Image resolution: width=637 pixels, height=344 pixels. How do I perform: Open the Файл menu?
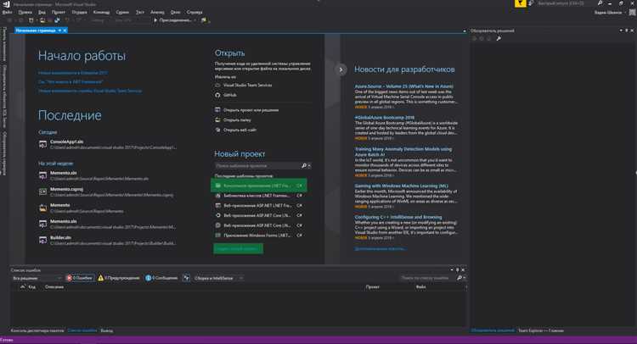coord(7,13)
